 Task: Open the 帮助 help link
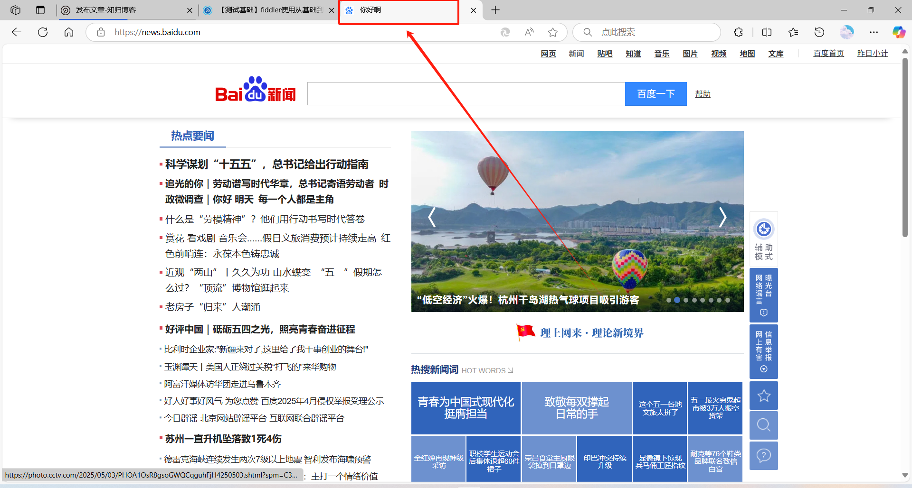703,94
